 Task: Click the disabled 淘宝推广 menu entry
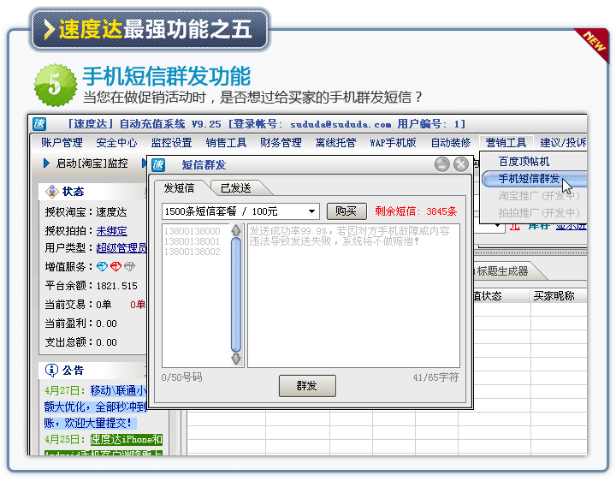[x=539, y=196]
